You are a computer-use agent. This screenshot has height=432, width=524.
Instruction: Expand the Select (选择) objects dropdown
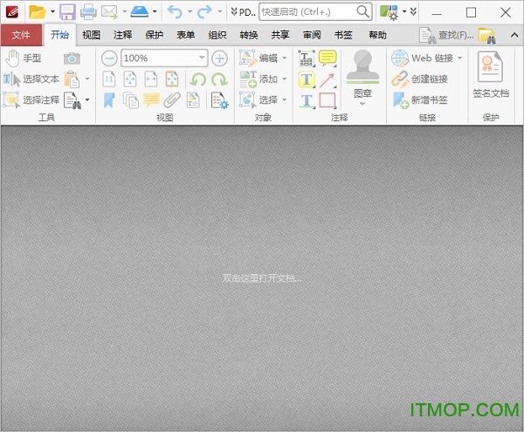[x=285, y=99]
